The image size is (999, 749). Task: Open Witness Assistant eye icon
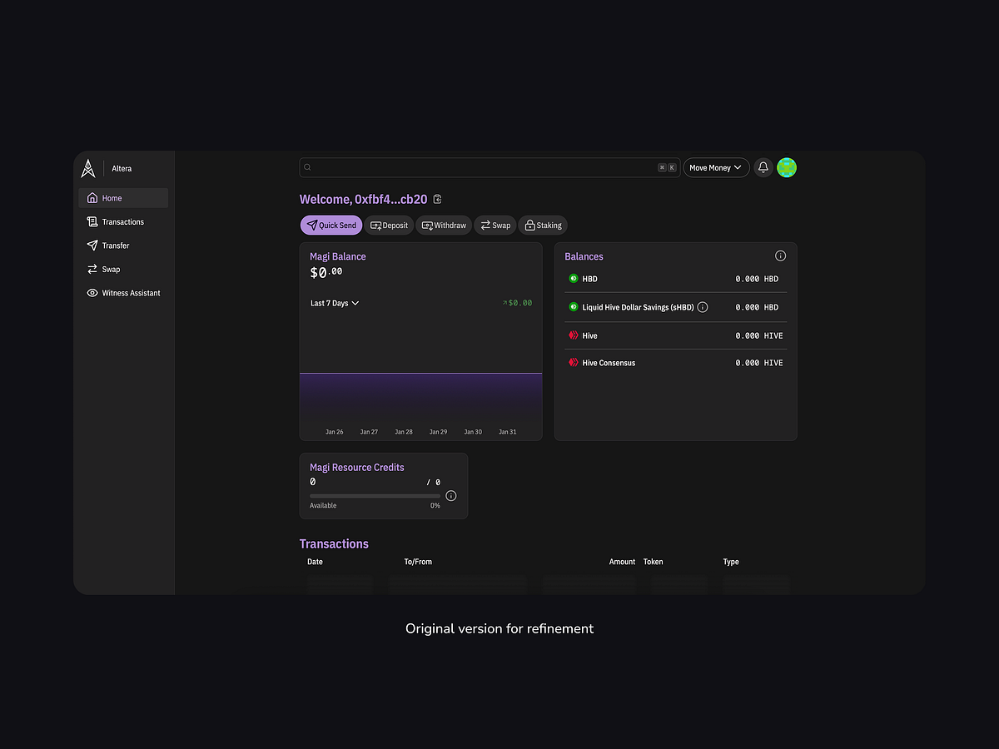(92, 293)
